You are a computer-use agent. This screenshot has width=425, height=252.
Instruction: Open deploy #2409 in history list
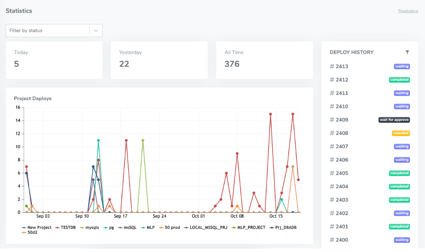click(x=339, y=120)
